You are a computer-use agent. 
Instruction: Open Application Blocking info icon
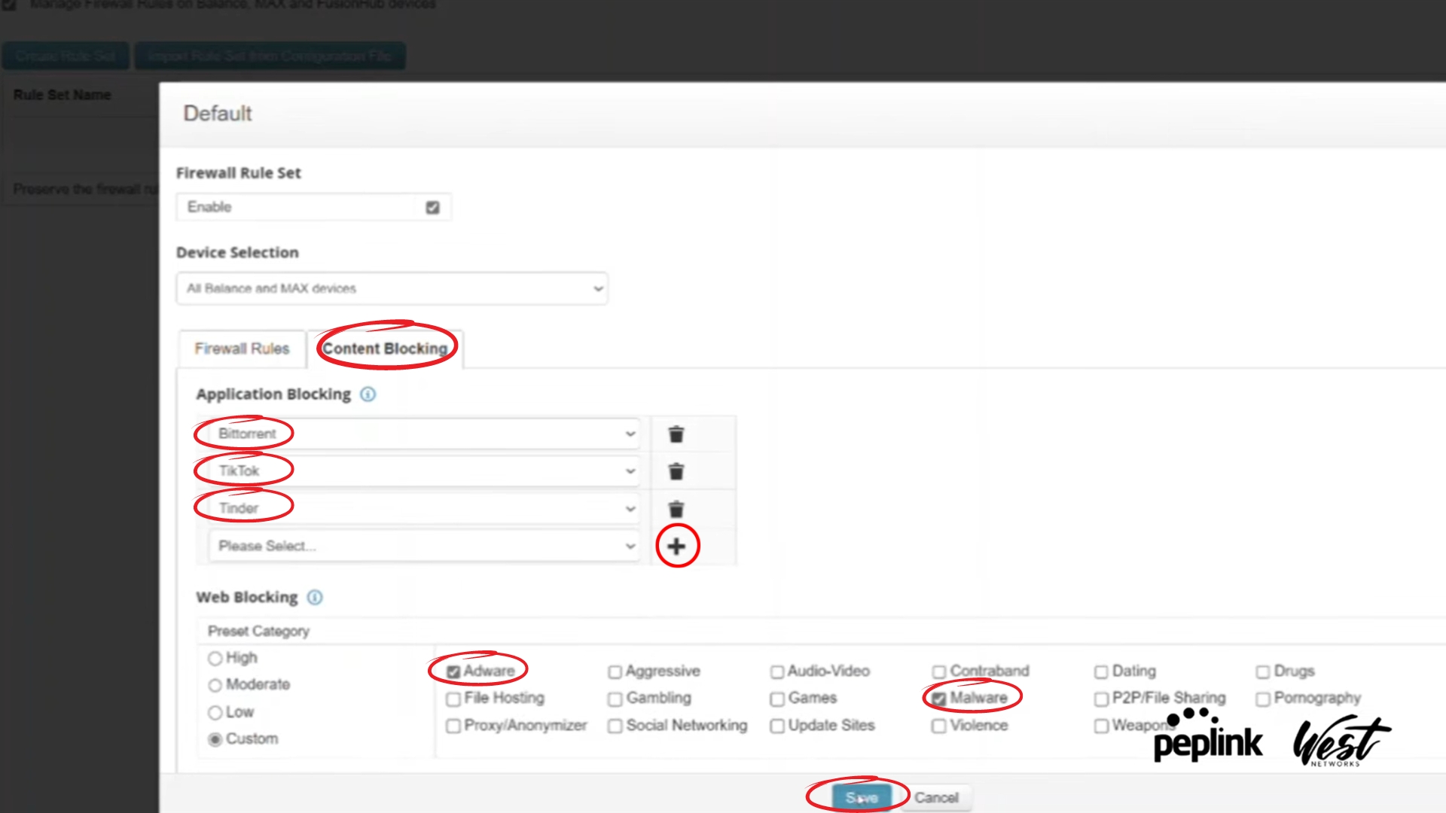(x=368, y=394)
